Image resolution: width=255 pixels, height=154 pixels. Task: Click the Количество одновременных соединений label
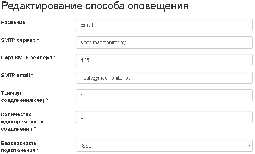click(19, 121)
